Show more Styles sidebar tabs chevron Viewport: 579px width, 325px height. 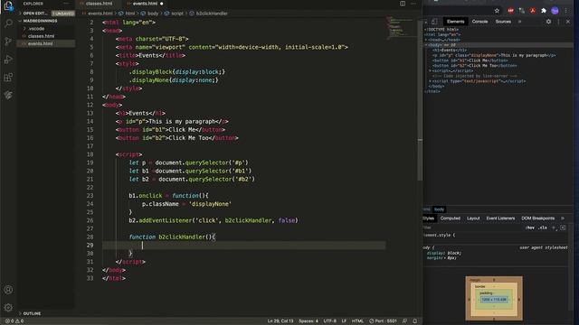[x=563, y=218]
